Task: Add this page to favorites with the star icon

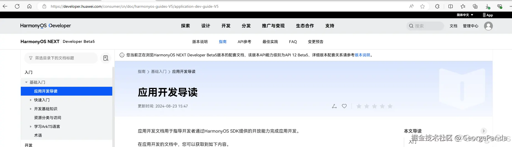Action: pos(422,6)
